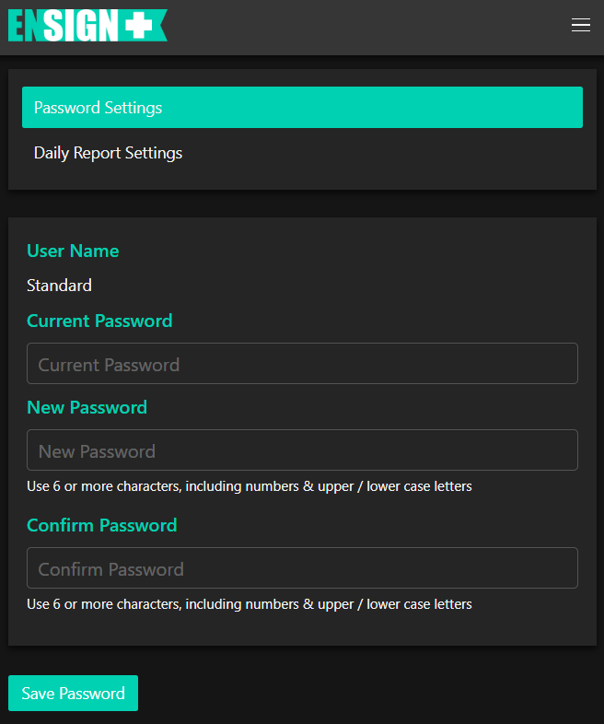Click the User Name heading
Screen dimensions: 604x724
tap(73, 251)
